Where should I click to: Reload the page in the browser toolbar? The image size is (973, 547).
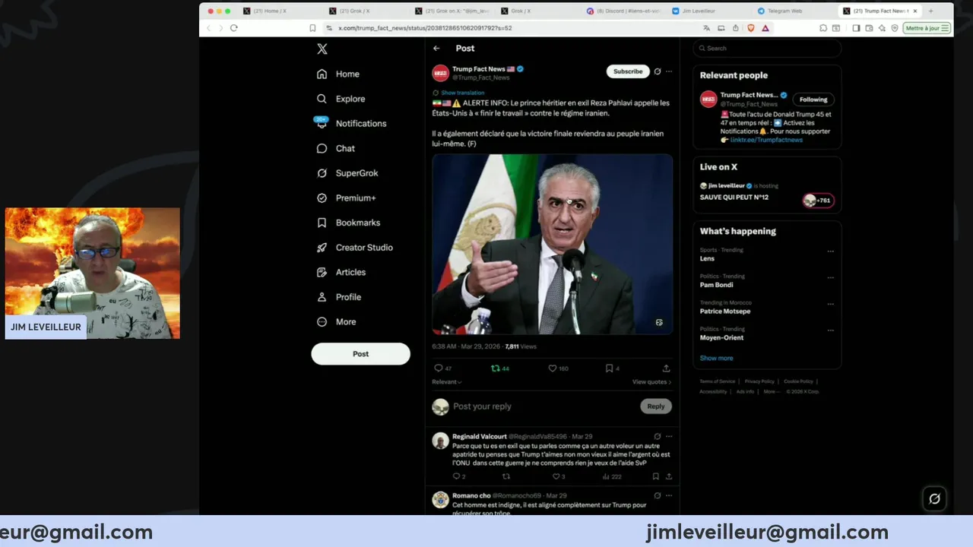pyautogui.click(x=234, y=28)
